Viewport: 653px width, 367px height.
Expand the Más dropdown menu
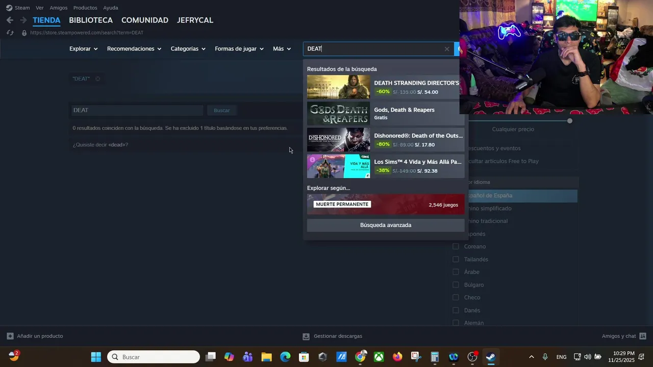point(282,49)
